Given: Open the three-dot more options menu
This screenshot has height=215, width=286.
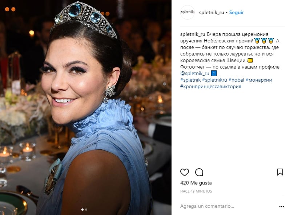Looking at the screenshot, I should point(281,207).
